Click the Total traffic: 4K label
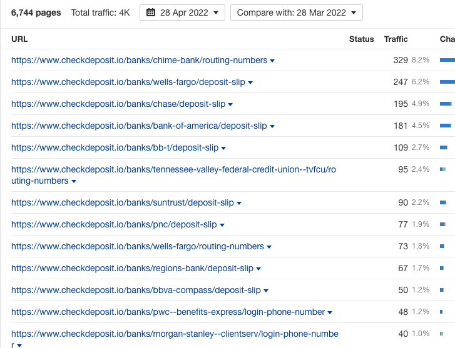This screenshot has height=348, width=455. click(100, 12)
